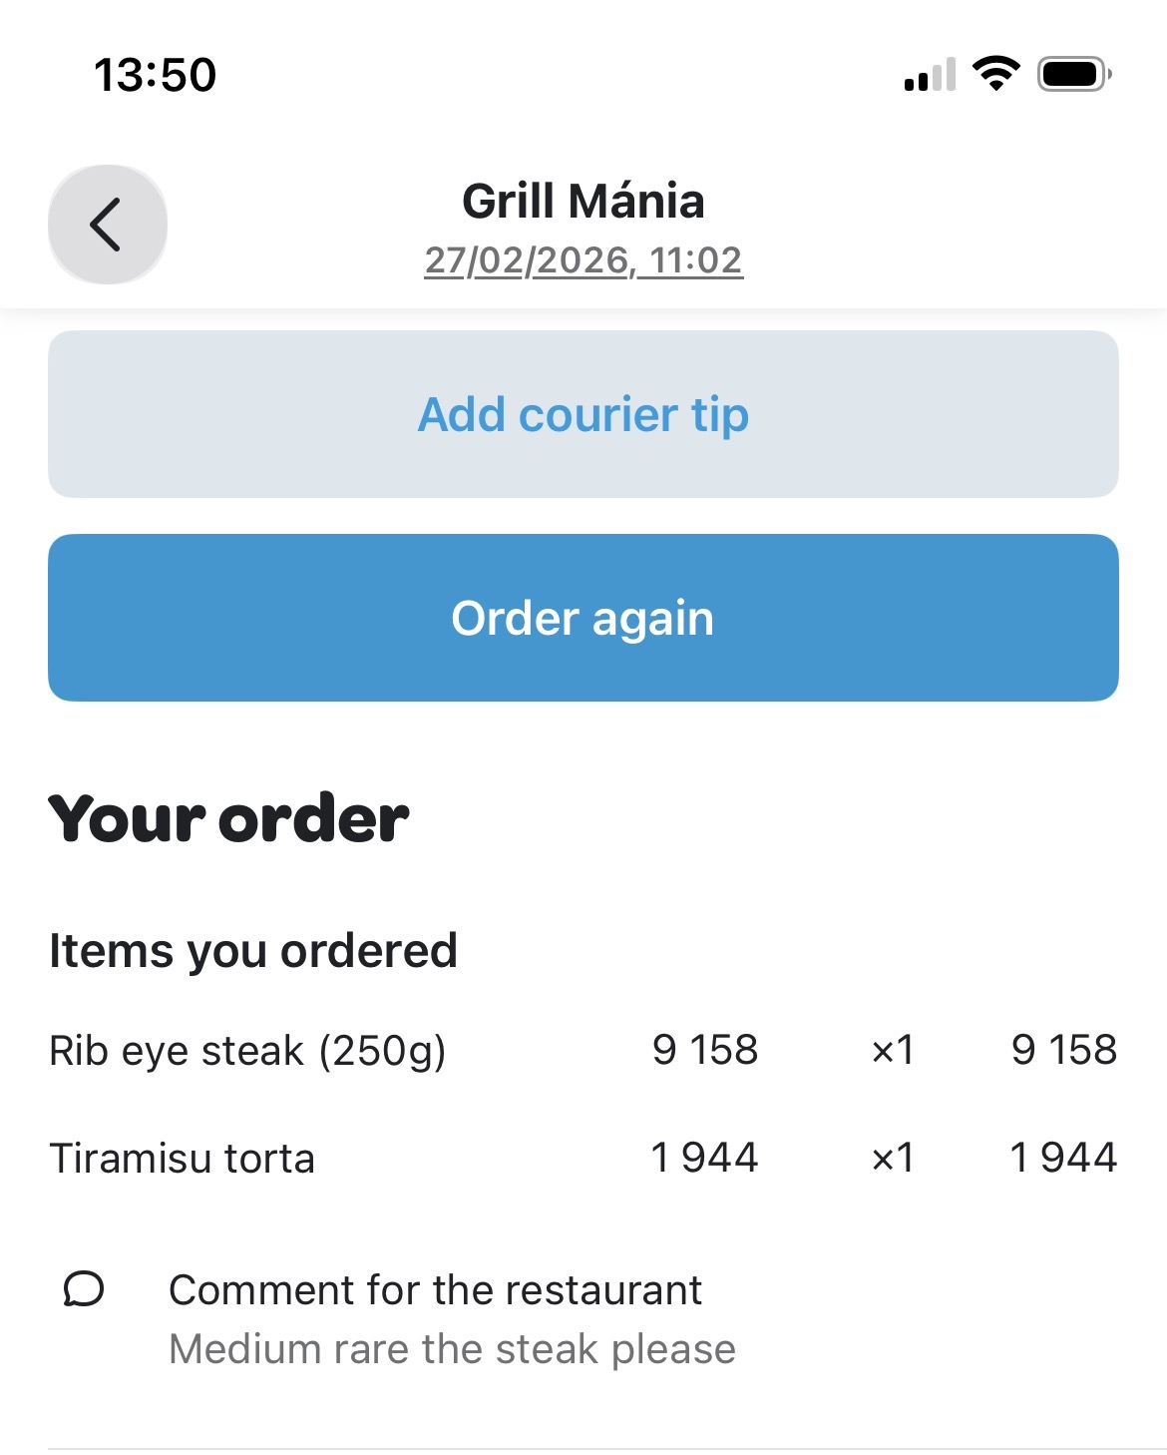Open the 27/02/2026, 11:02 date link
Image resolution: width=1167 pixels, height=1455 pixels.
coord(583,260)
